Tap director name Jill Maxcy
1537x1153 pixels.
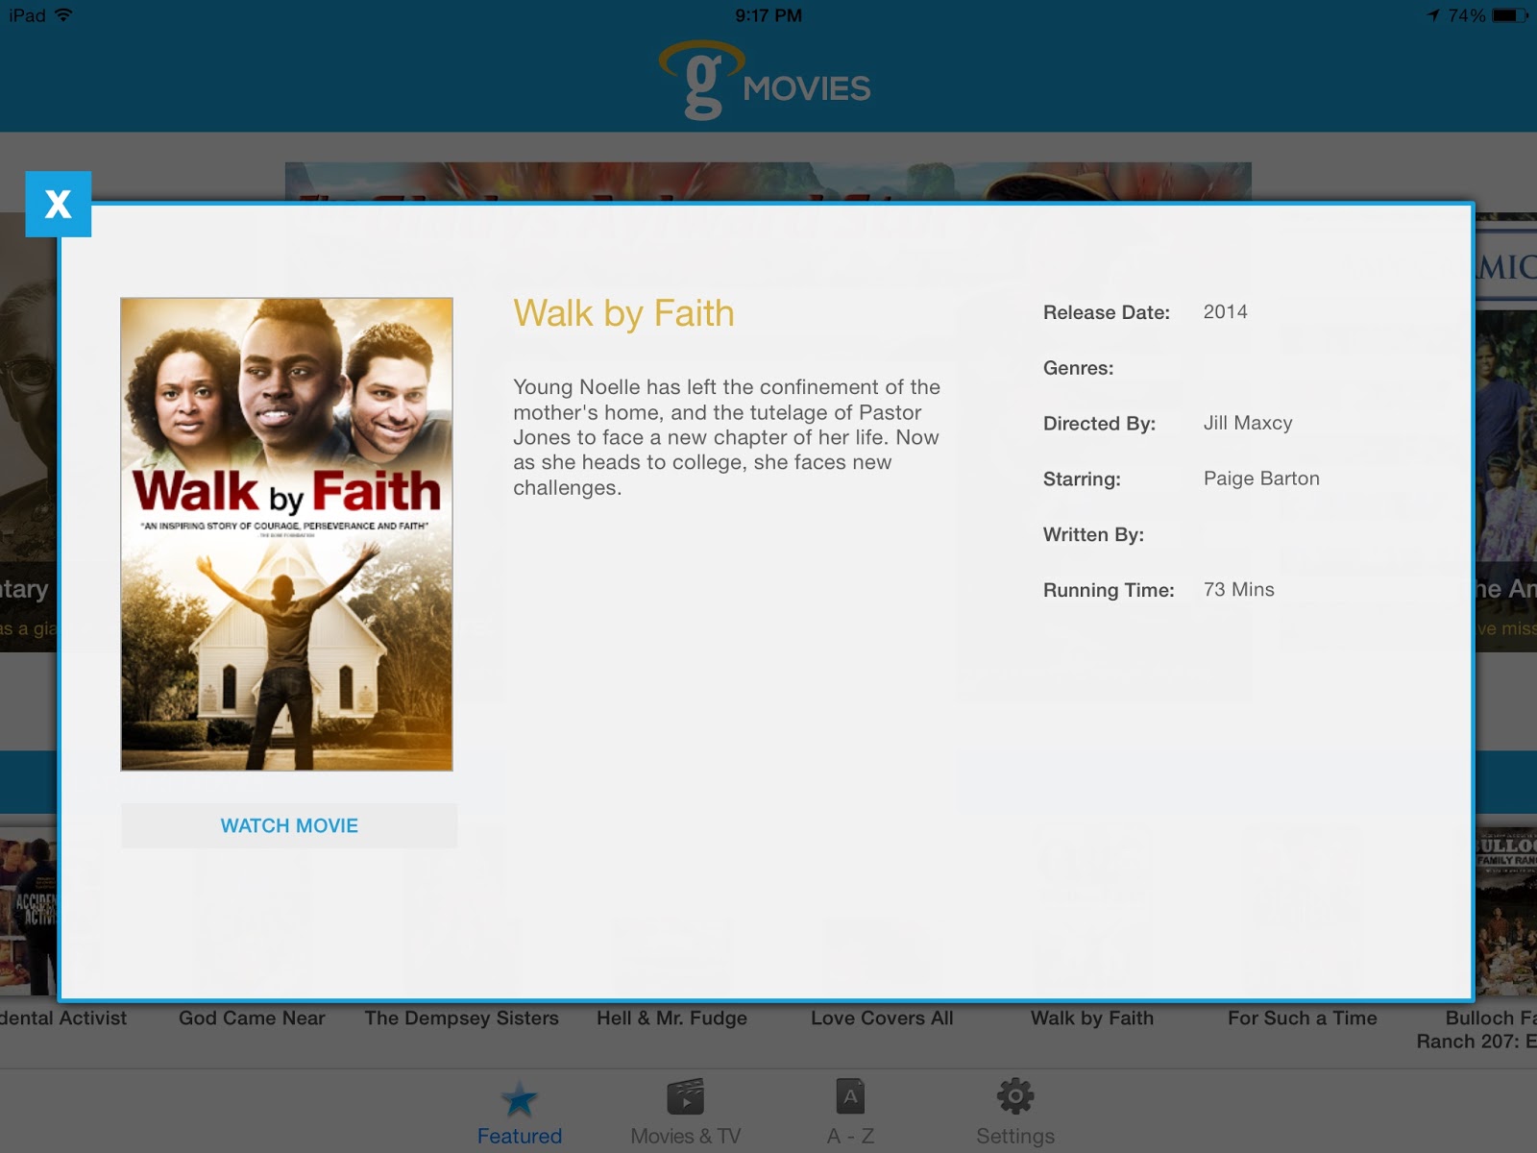1248,424
